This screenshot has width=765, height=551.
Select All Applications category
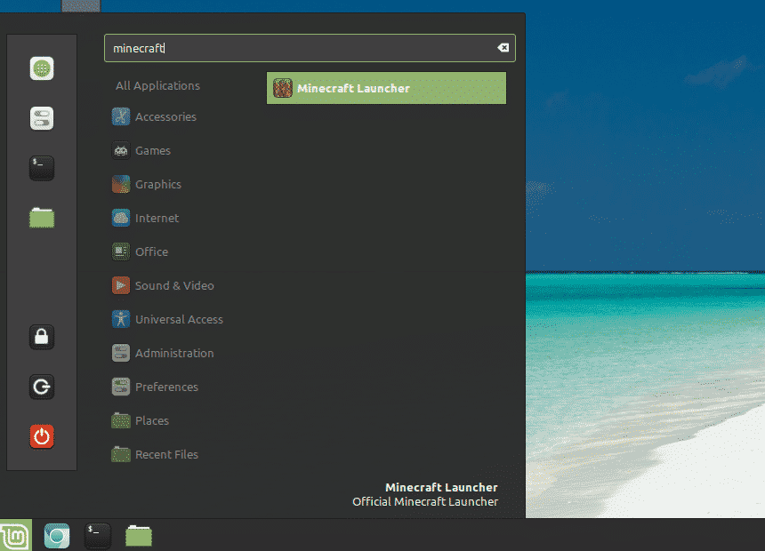pyautogui.click(x=157, y=85)
